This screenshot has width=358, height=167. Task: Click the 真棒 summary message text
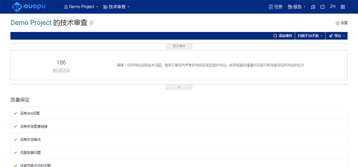pos(211,65)
